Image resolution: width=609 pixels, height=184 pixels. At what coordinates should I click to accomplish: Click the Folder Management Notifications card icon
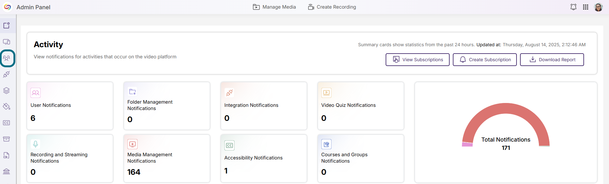pyautogui.click(x=132, y=92)
